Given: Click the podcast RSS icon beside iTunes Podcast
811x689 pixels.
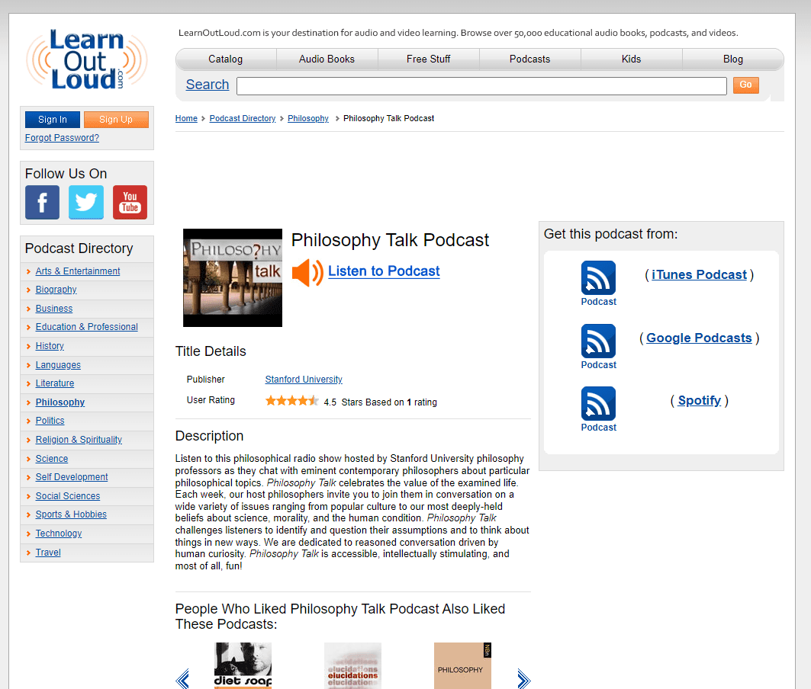Looking at the screenshot, I should tap(598, 277).
